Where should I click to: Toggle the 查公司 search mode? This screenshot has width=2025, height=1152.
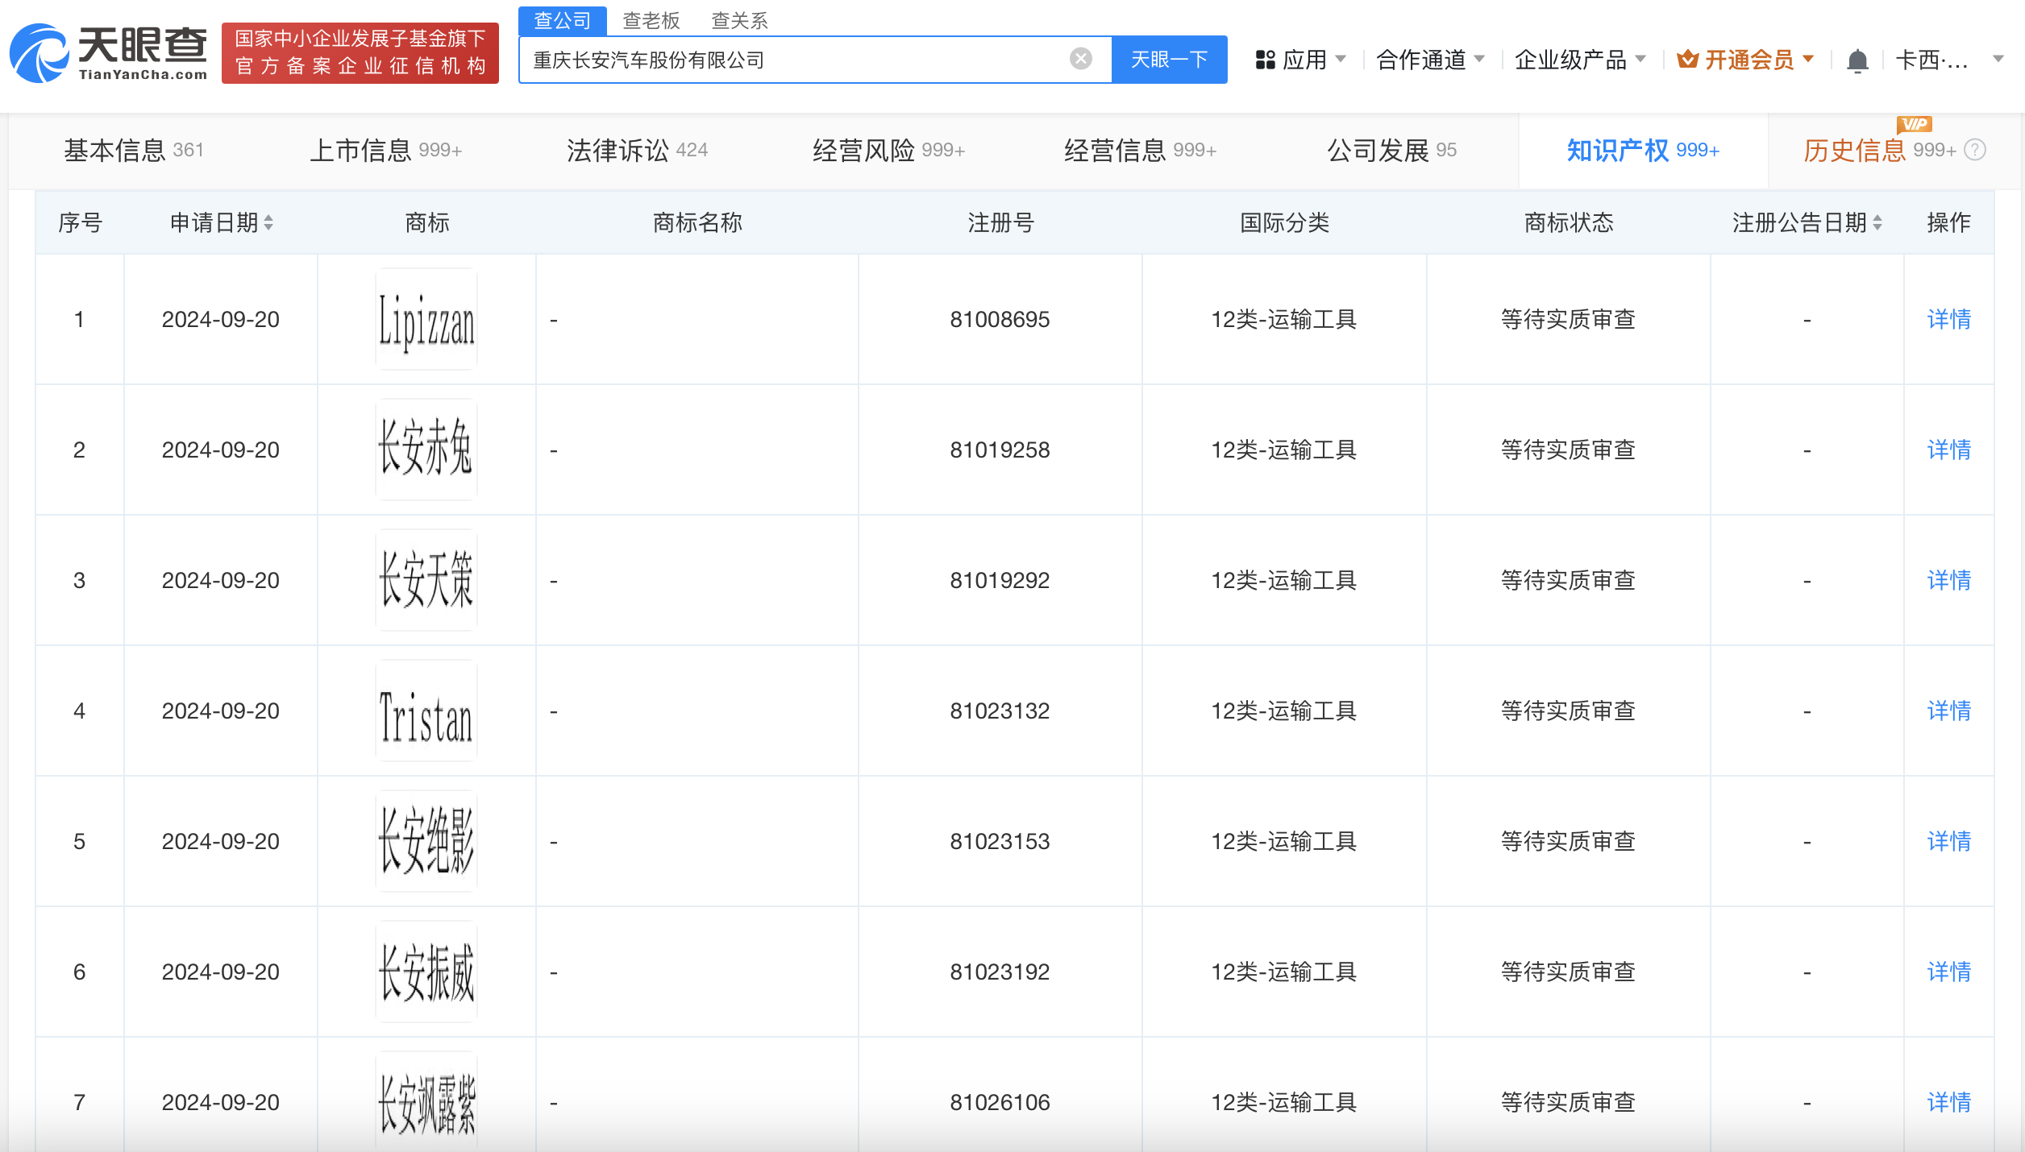tap(562, 19)
